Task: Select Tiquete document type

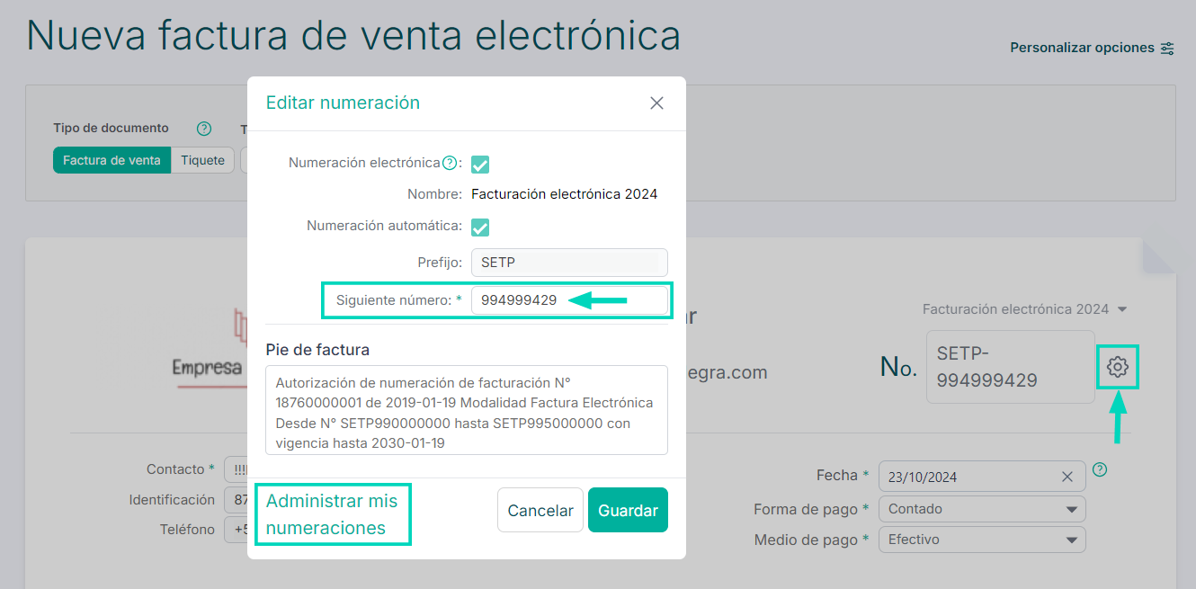Action: tap(202, 160)
